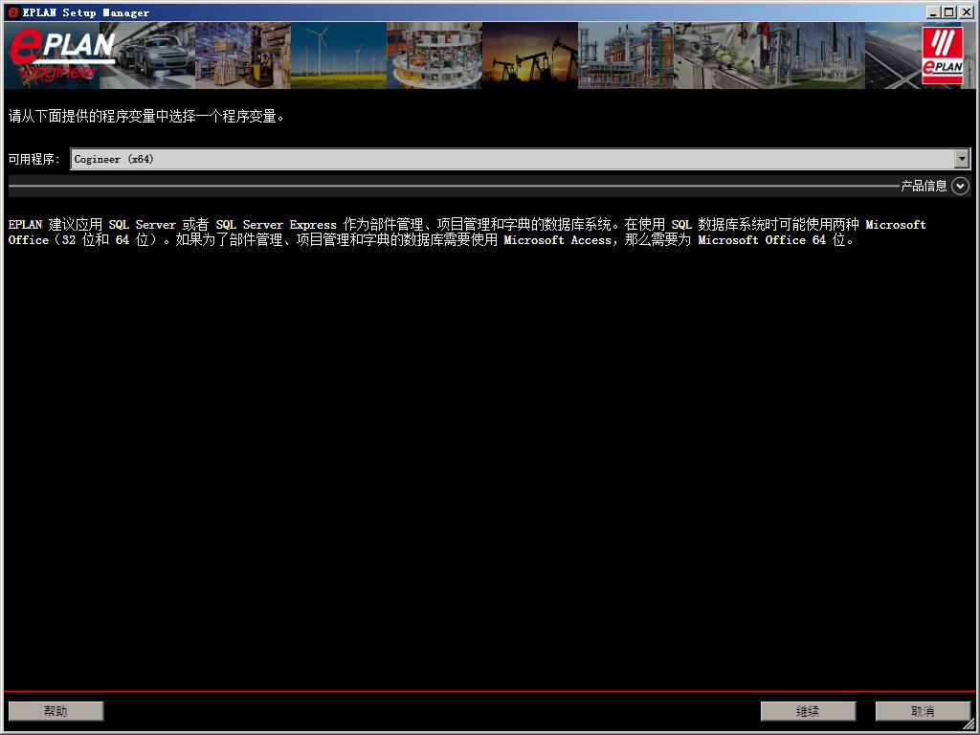
Task: Click the 可用程序 label
Action: point(33,159)
